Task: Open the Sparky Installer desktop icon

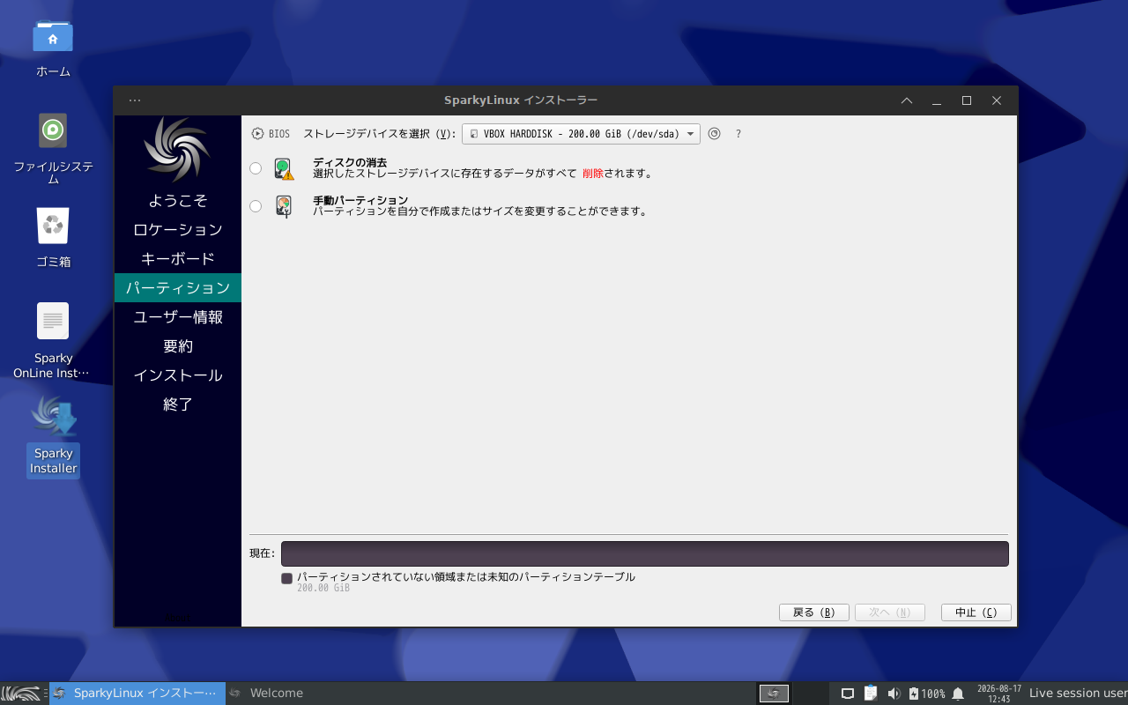Action: [54, 434]
